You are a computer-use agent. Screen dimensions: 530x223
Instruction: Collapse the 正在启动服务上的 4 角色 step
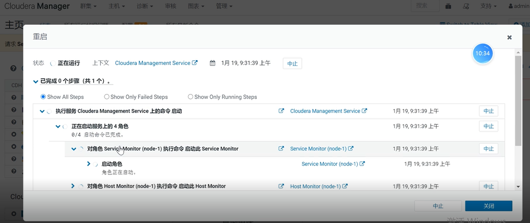(58, 127)
